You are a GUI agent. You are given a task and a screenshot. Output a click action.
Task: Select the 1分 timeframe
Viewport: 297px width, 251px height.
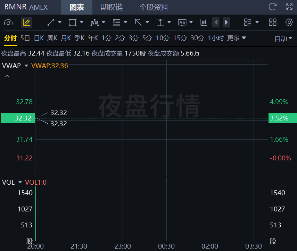point(106,38)
